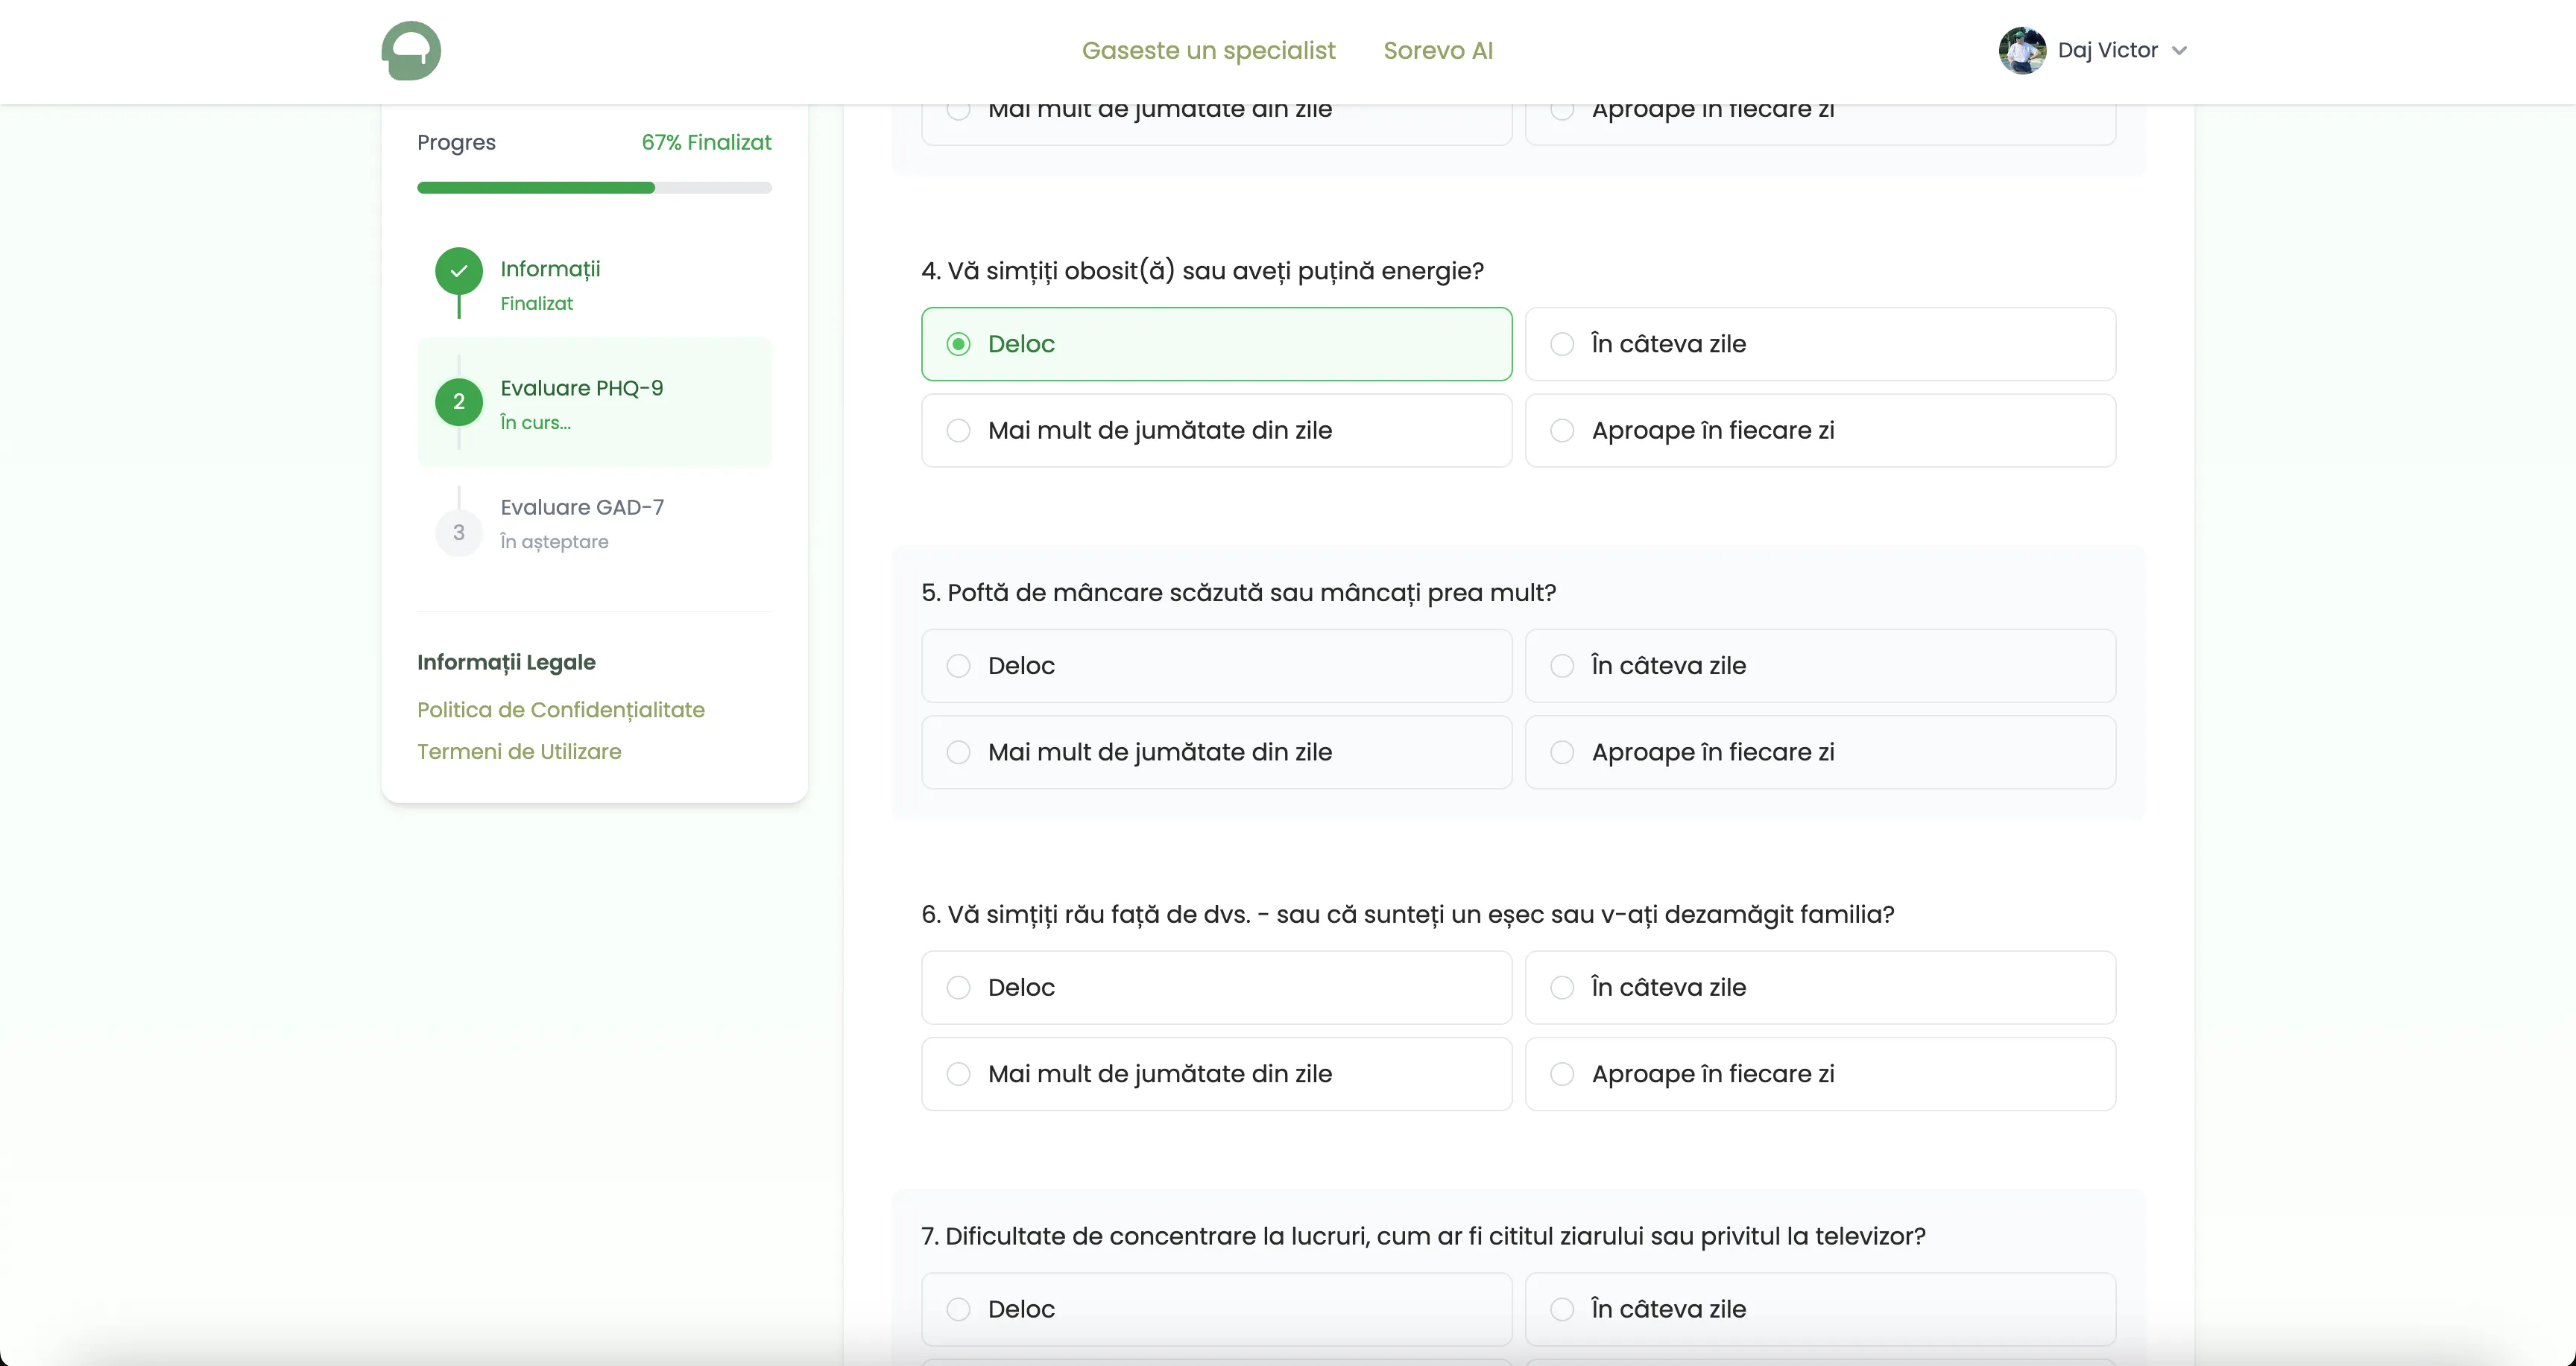This screenshot has height=1366, width=2576.
Task: Open the Informații completed step
Action: pyautogui.click(x=550, y=270)
